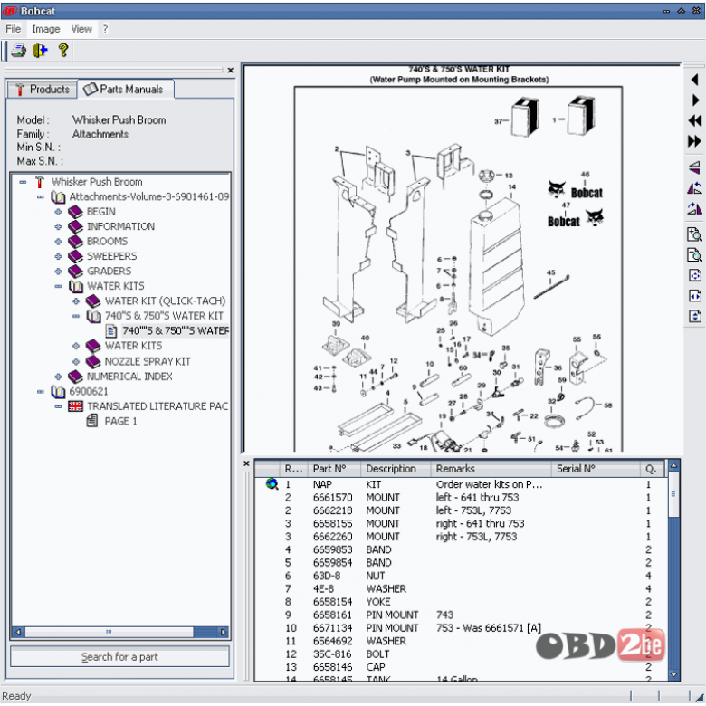Expand the INFORMATION chapter
706x706 pixels.
(x=58, y=227)
